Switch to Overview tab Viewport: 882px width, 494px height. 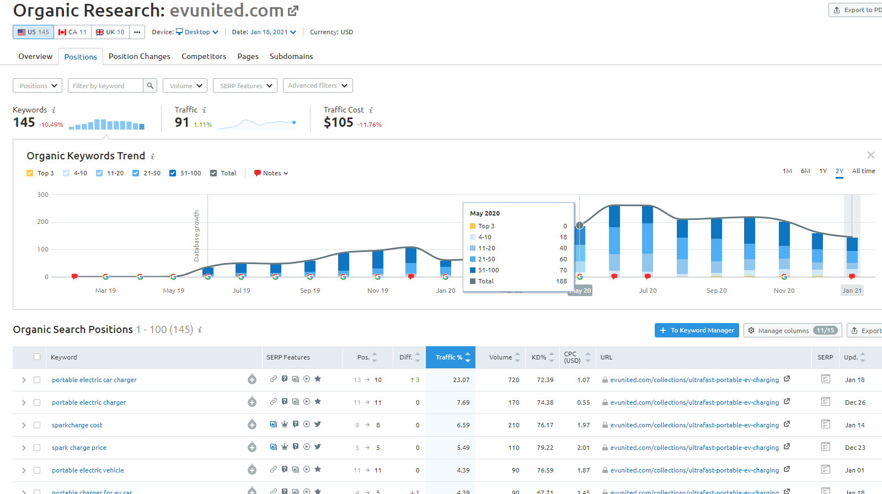pyautogui.click(x=35, y=56)
